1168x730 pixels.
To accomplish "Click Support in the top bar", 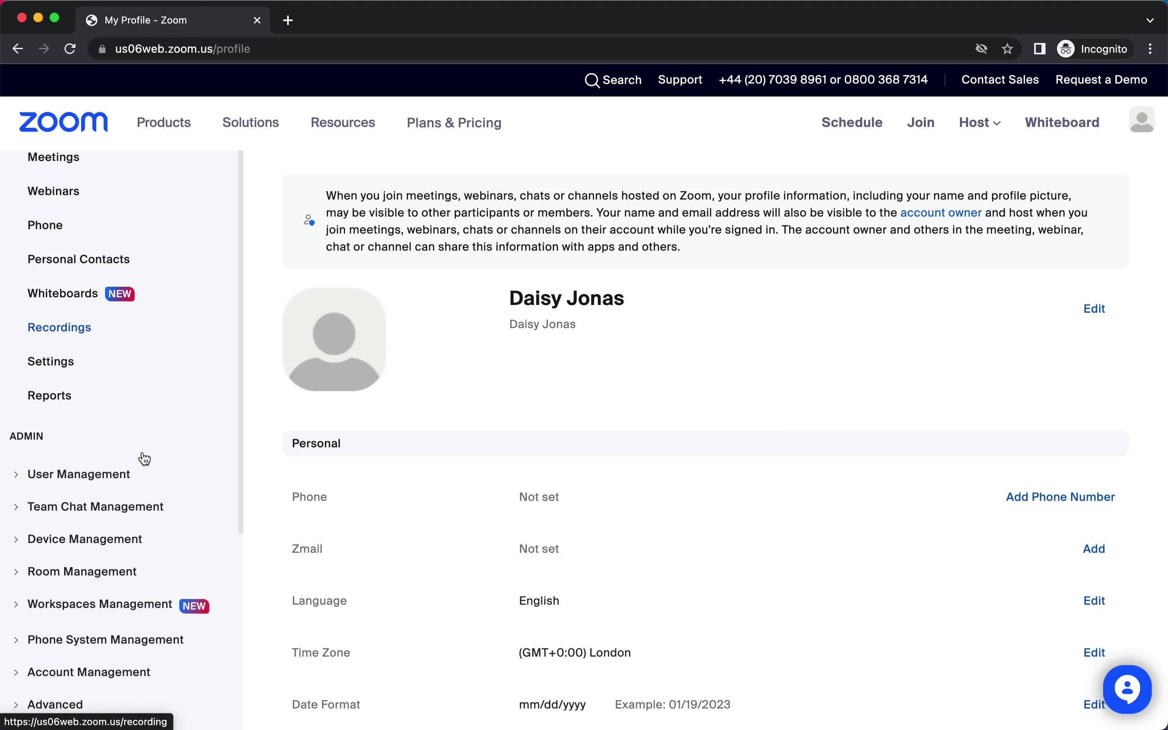I will click(x=680, y=79).
